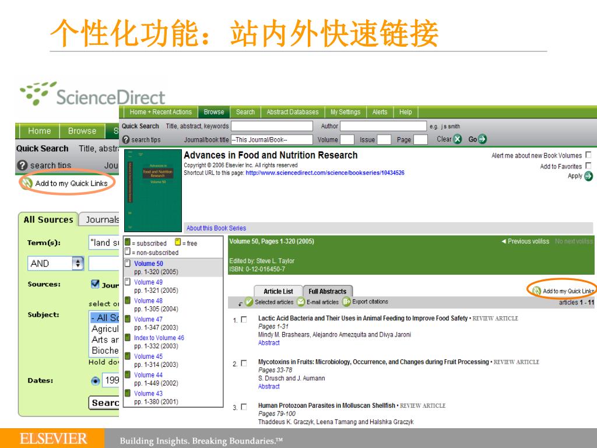Click the Volume input field
This screenshot has width=597, height=448.
(347, 140)
